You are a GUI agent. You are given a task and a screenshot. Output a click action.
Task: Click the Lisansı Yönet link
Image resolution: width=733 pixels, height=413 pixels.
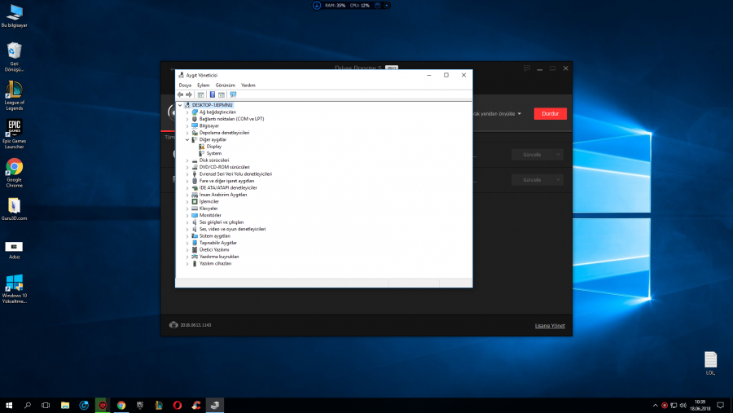[549, 326]
